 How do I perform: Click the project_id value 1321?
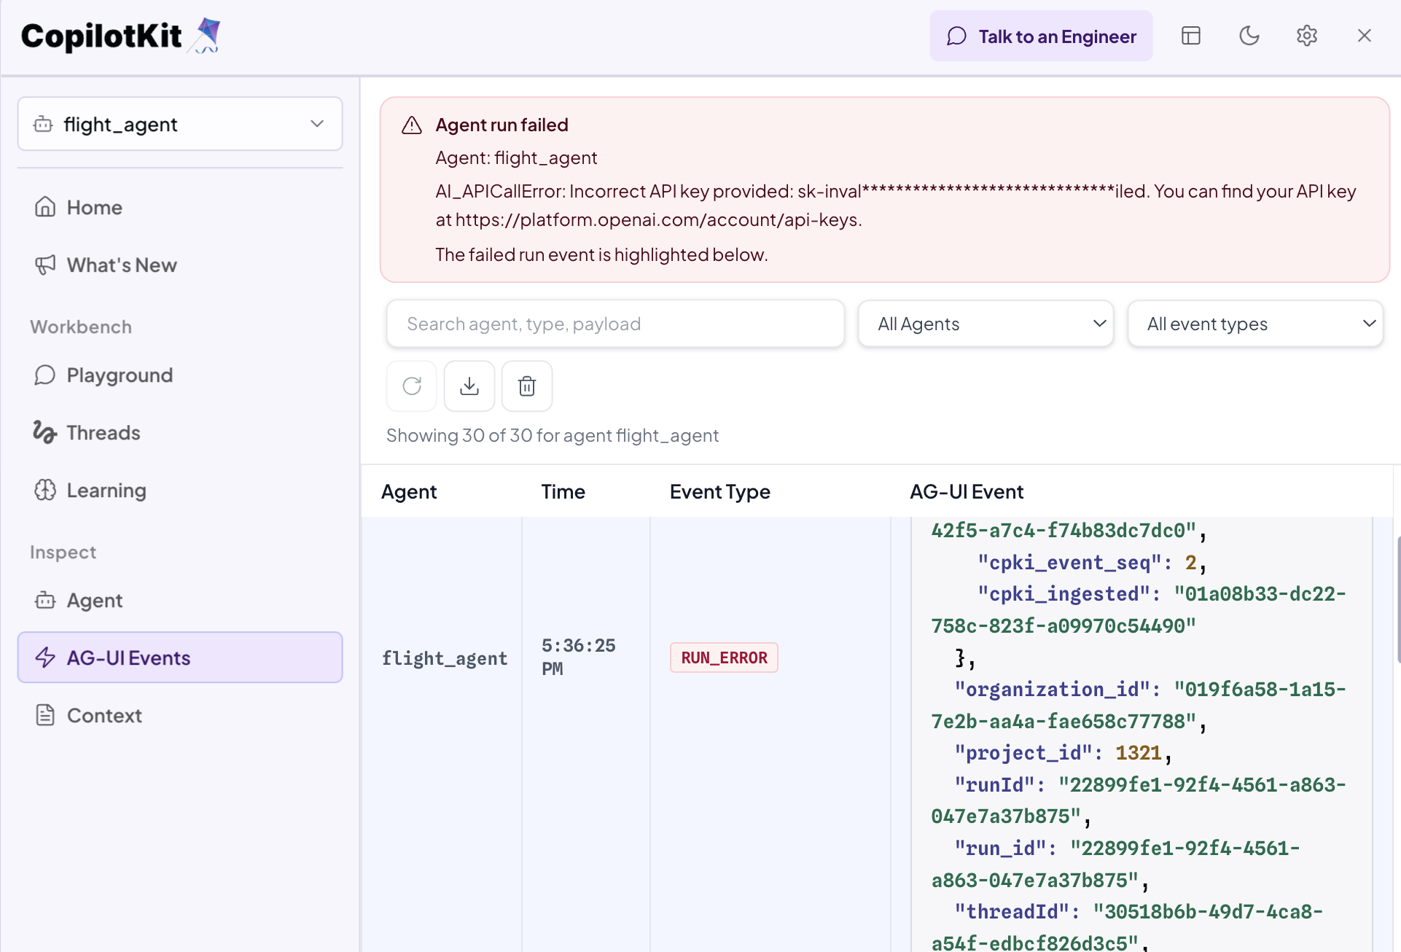(x=1138, y=753)
